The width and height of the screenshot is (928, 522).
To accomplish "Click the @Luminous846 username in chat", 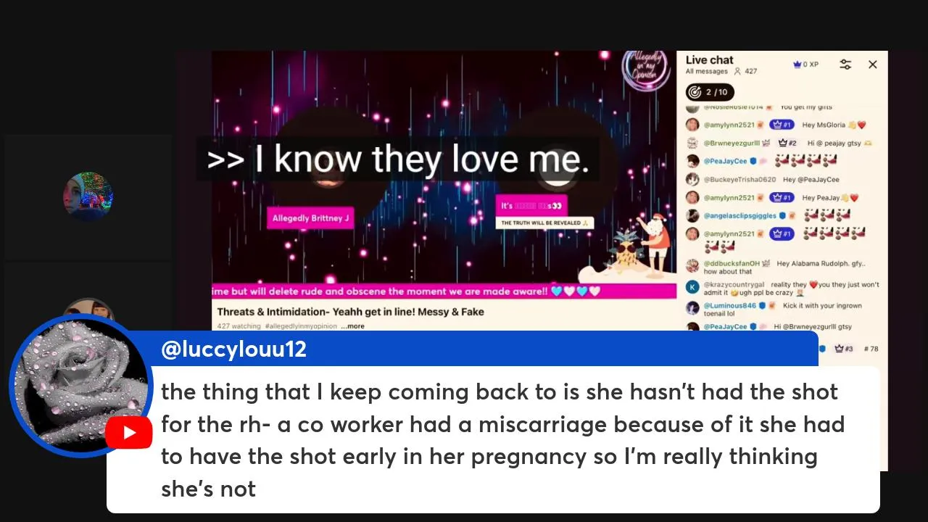I will click(x=730, y=306).
